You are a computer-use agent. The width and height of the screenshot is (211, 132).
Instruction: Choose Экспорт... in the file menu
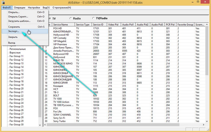click(x=25, y=31)
